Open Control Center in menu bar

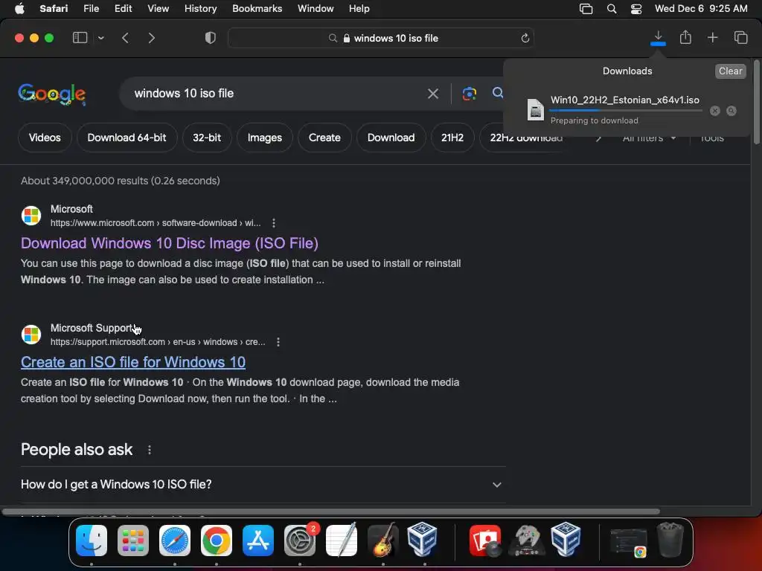tap(636, 9)
